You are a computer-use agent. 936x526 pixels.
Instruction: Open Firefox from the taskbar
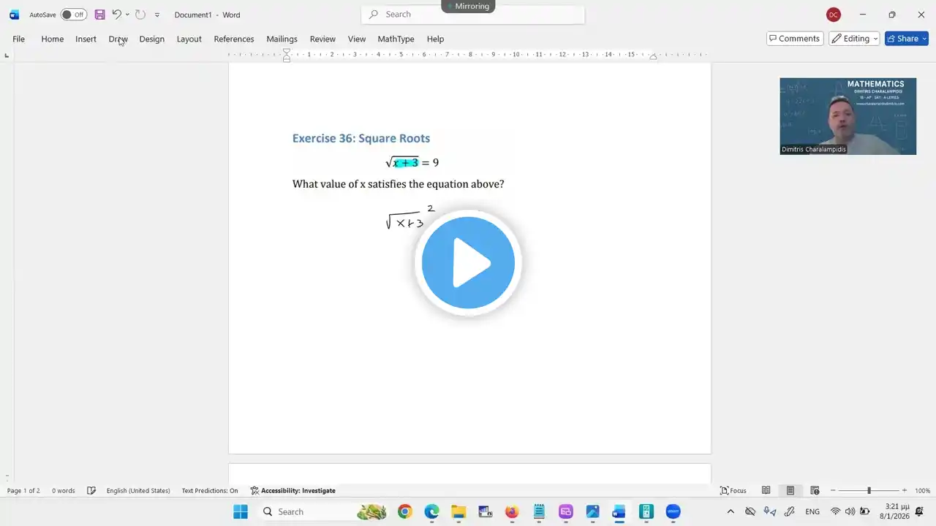pyautogui.click(x=512, y=511)
